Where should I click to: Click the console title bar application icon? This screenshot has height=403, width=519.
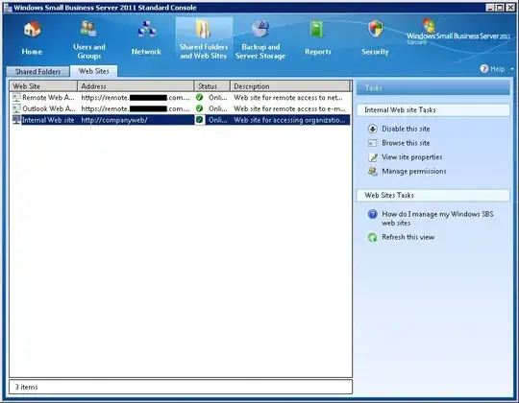pos(8,8)
